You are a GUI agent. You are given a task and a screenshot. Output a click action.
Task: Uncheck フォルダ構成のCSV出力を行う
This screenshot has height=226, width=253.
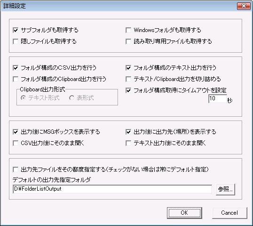[16, 68]
